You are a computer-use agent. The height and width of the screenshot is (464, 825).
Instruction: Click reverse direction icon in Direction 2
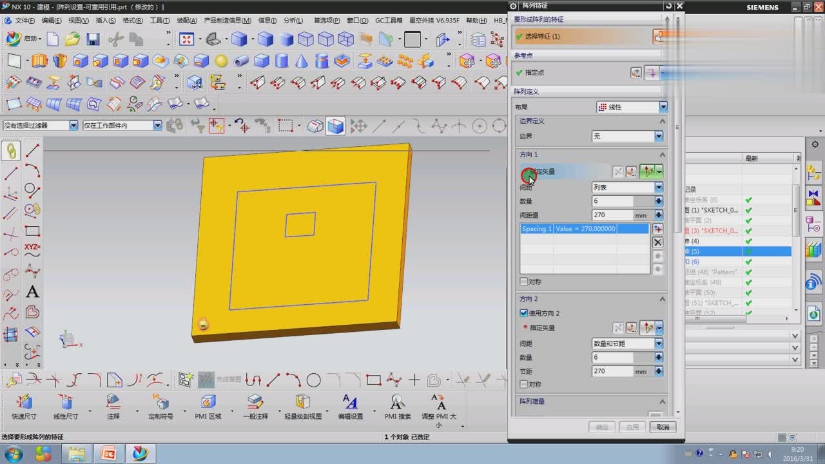618,328
